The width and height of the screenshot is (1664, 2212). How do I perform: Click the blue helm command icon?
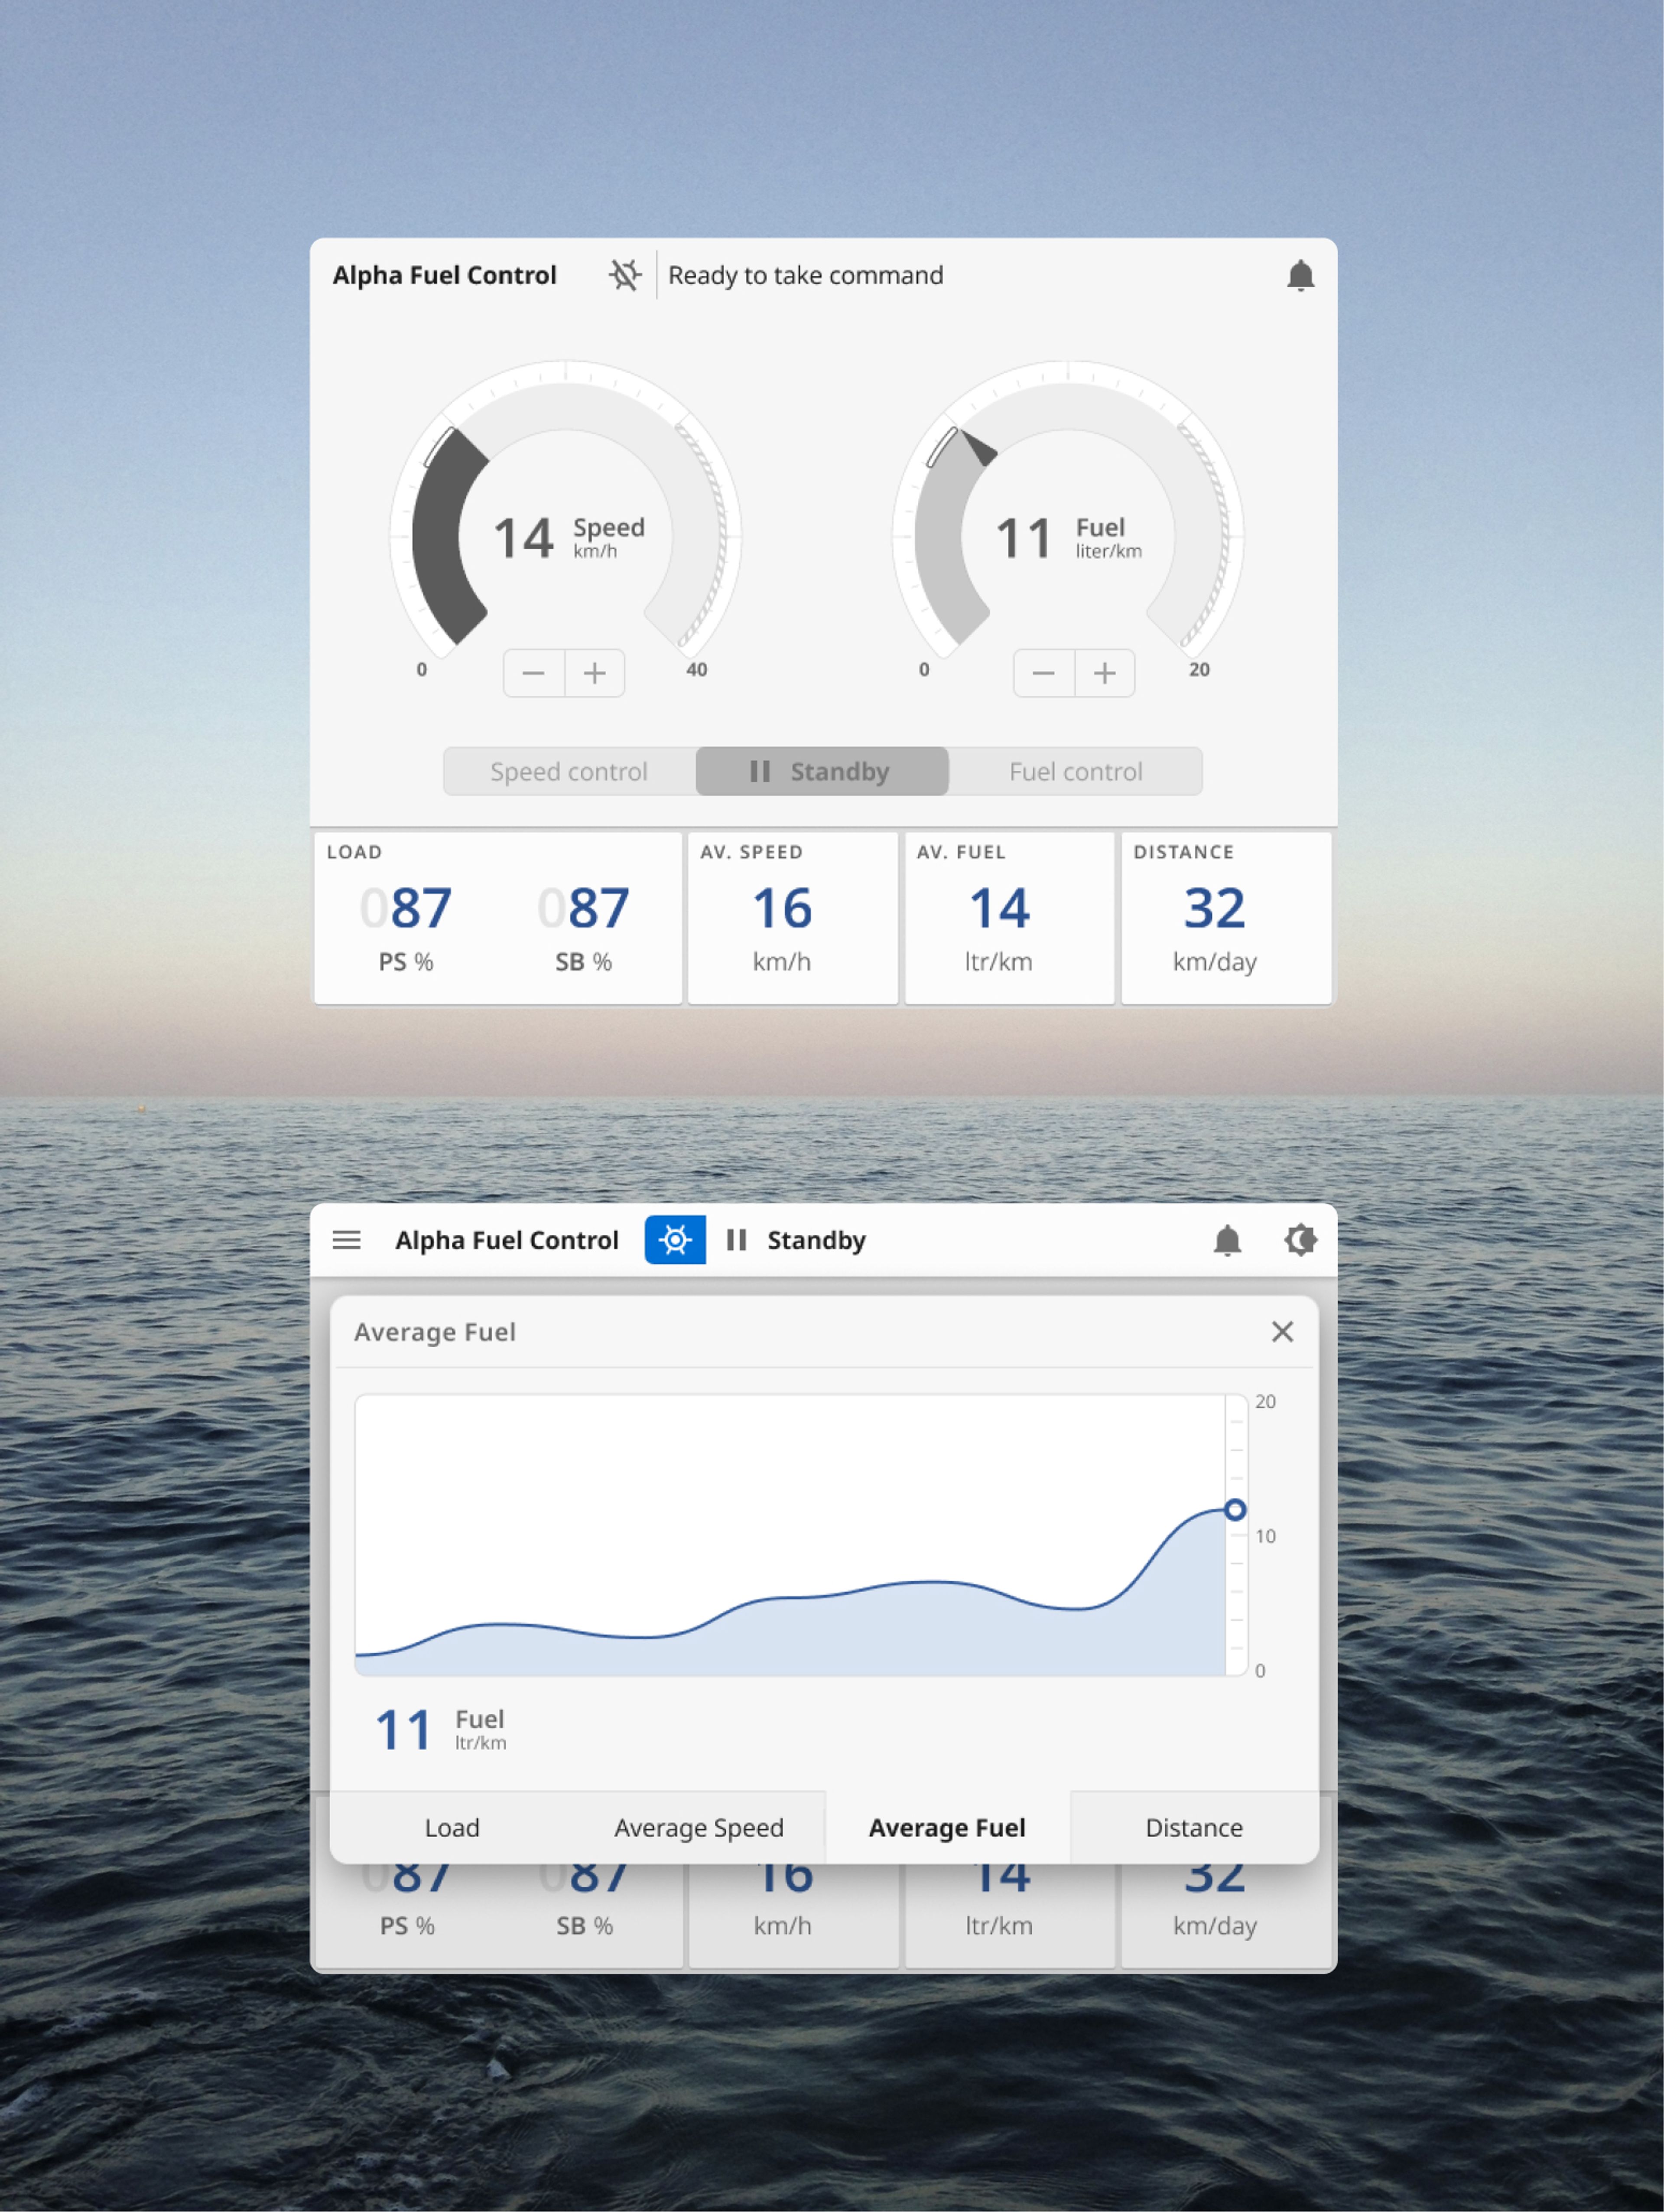pyautogui.click(x=676, y=1240)
